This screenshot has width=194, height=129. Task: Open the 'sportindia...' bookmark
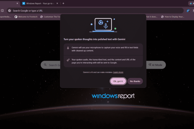[6, 17]
